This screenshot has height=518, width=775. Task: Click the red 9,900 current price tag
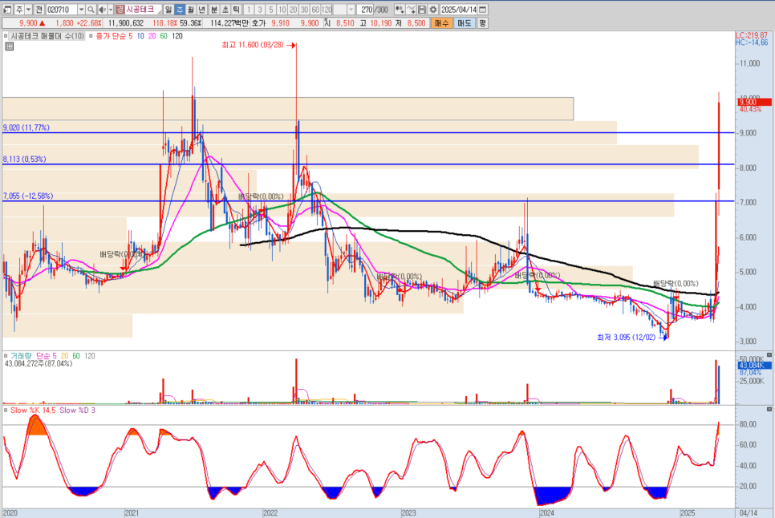(x=754, y=102)
